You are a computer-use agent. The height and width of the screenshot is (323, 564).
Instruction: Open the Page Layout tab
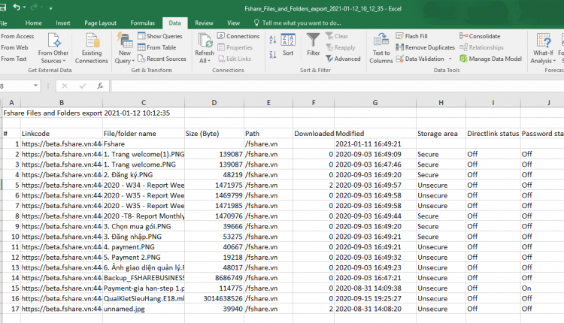pyautogui.click(x=100, y=23)
